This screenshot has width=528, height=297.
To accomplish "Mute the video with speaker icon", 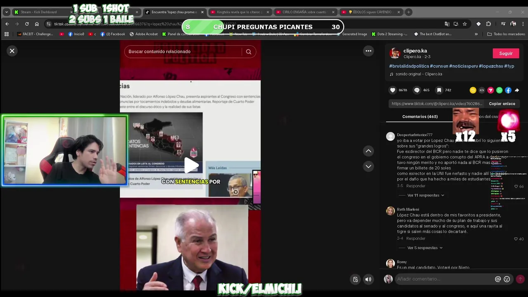I will pos(368,279).
